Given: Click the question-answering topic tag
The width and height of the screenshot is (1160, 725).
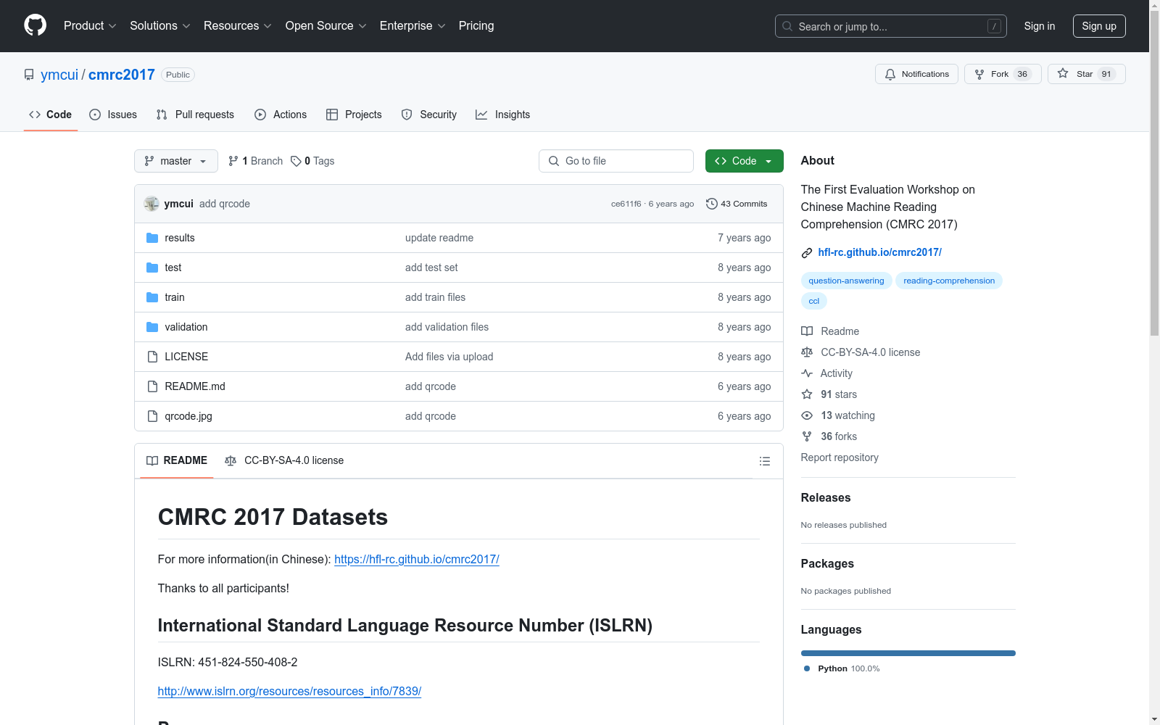Looking at the screenshot, I should pyautogui.click(x=846, y=281).
